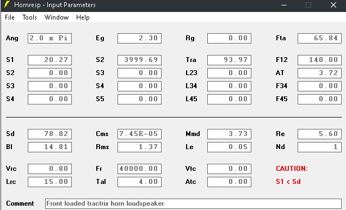This screenshot has width=346, height=210.
Task: Click the F12 label
Action: point(282,60)
